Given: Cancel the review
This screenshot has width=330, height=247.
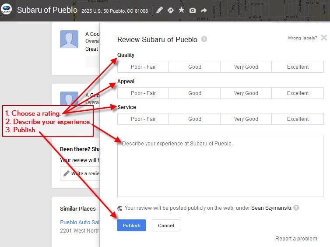Looking at the screenshot, I should (x=166, y=226).
